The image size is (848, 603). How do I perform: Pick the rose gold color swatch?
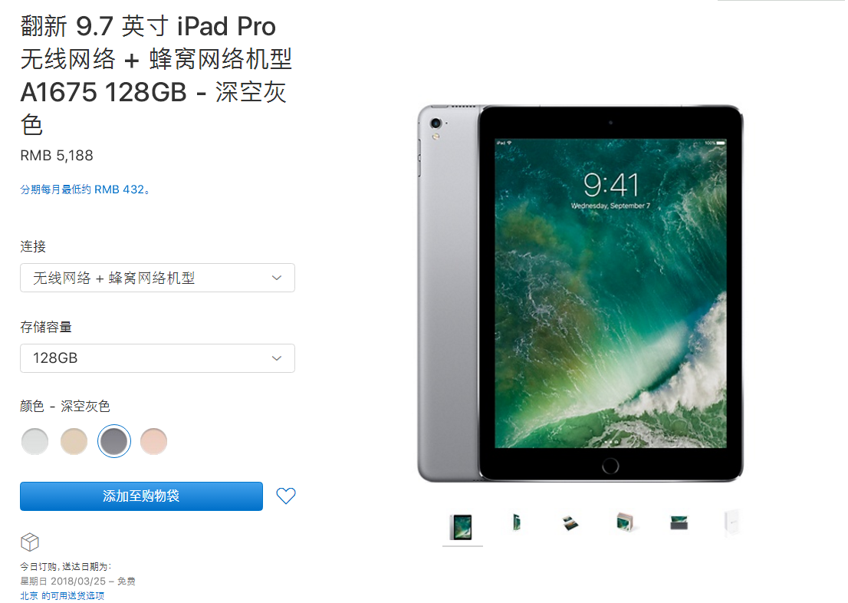(x=153, y=441)
